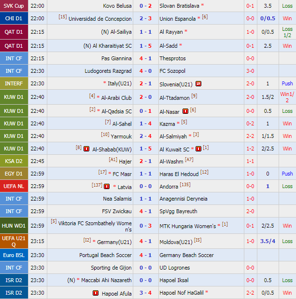
Task: Click the Push result for Italy(U21) match
Action: 287,83
